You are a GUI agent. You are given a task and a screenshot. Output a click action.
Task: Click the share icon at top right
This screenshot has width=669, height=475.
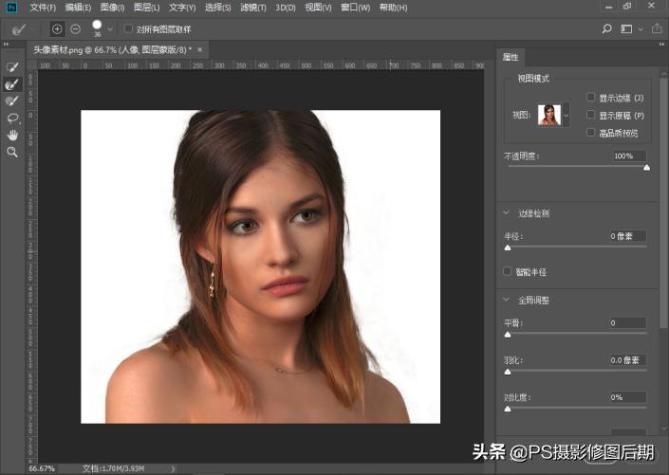(655, 29)
